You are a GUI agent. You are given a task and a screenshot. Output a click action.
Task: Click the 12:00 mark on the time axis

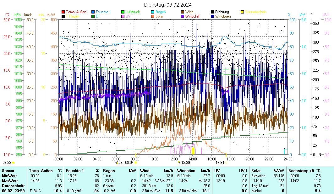coord(173,159)
